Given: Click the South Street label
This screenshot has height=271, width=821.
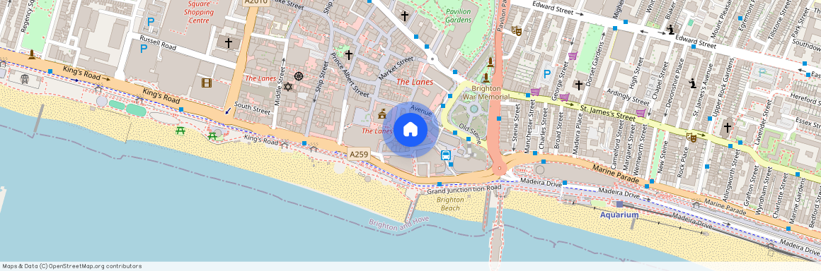Looking at the screenshot, I should click(253, 109).
